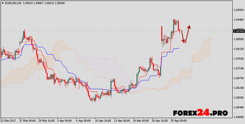The width and height of the screenshot is (245, 124).
Task: Click the upward red forecast arrow
Action: pyautogui.click(x=187, y=32)
